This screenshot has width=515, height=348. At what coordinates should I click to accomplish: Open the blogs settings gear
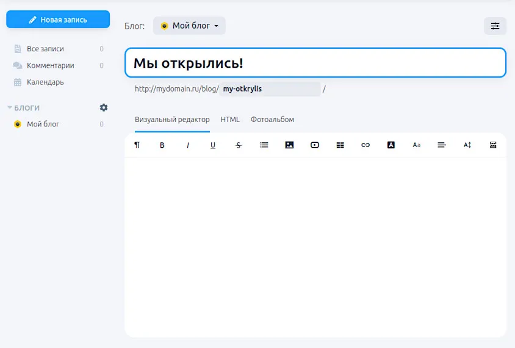click(x=104, y=107)
